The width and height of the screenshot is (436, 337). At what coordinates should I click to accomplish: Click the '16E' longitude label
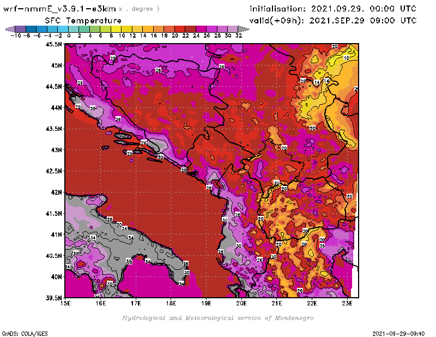pyautogui.click(x=101, y=303)
